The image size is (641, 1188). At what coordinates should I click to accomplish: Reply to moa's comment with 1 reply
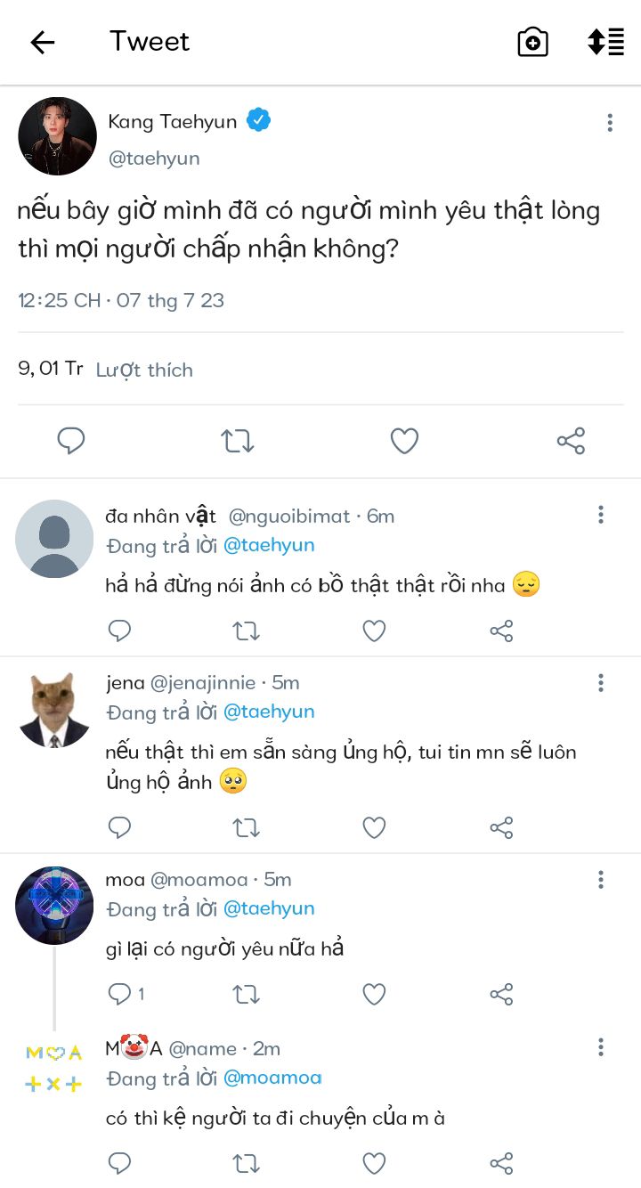[x=120, y=994]
